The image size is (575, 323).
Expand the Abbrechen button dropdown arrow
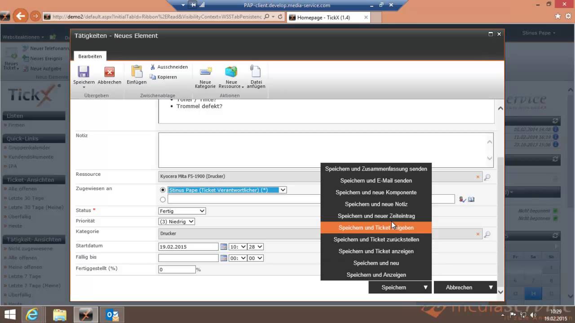[491, 288]
